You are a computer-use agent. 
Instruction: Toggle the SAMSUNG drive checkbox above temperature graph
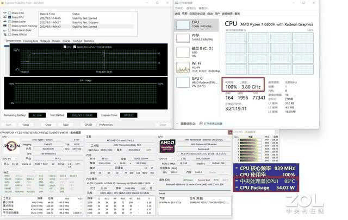pyautogui.click(x=74, y=47)
